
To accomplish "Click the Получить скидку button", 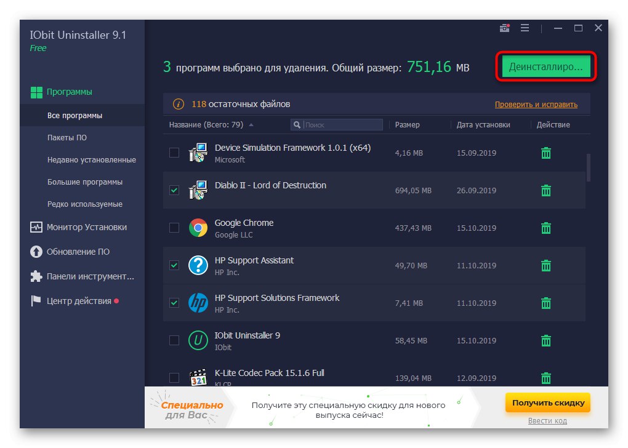I will coord(548,402).
